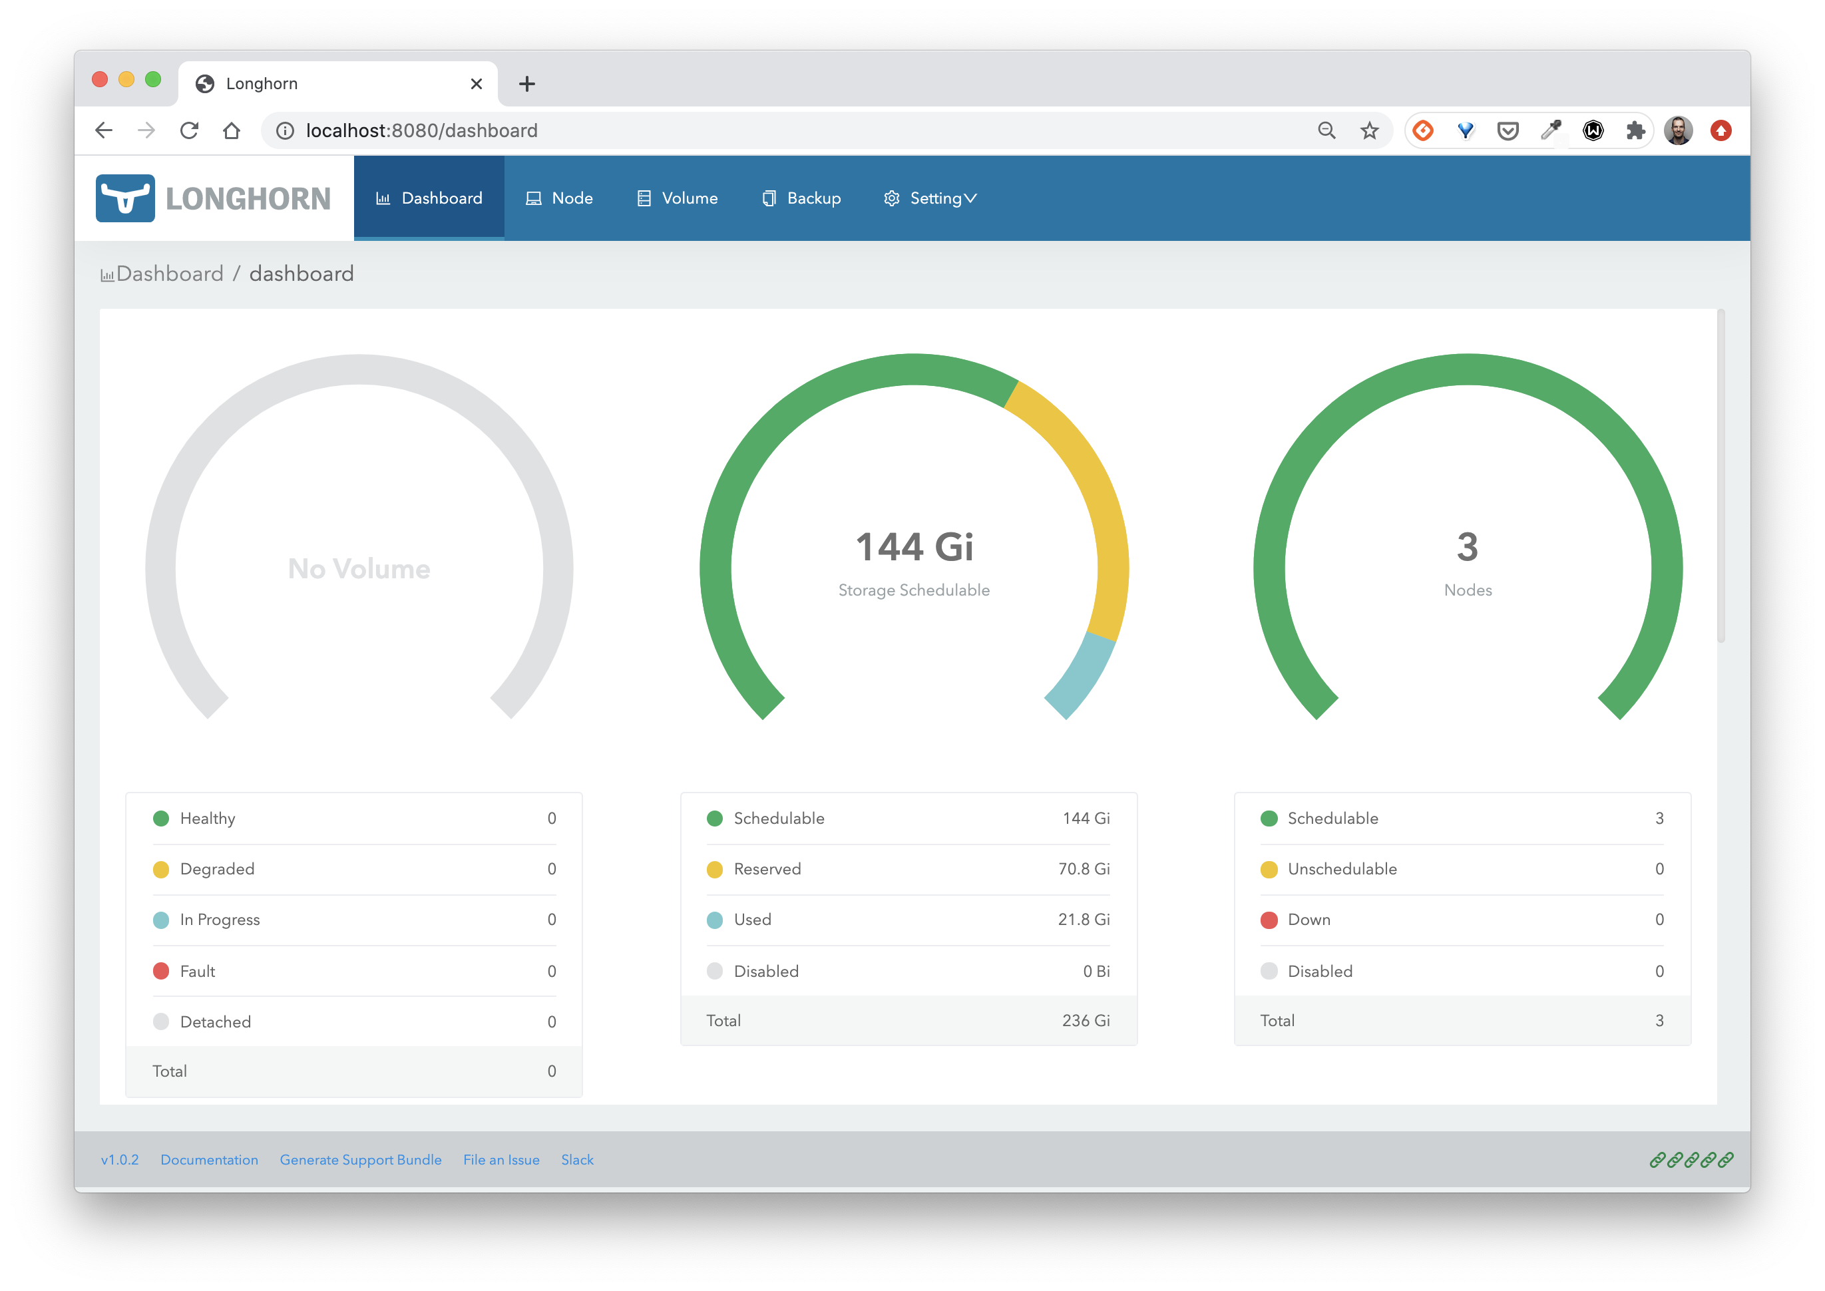The image size is (1825, 1291).
Task: Expand the Setting dropdown menu
Action: [930, 198]
